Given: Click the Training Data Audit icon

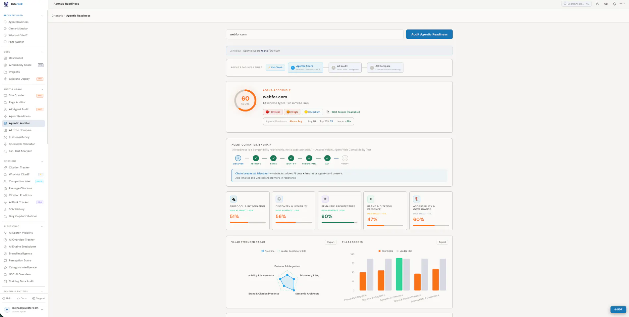Looking at the screenshot, I should point(5,282).
